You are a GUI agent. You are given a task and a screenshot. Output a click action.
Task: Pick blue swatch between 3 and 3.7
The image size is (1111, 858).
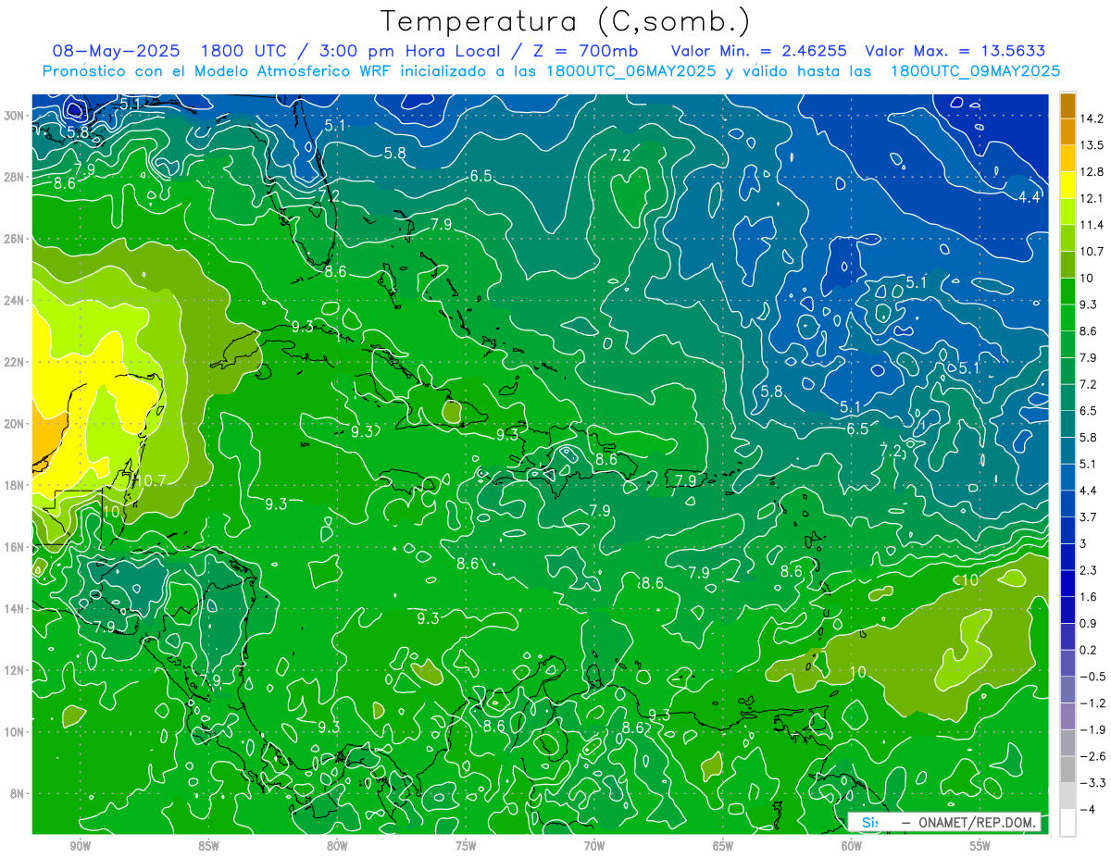[1067, 530]
